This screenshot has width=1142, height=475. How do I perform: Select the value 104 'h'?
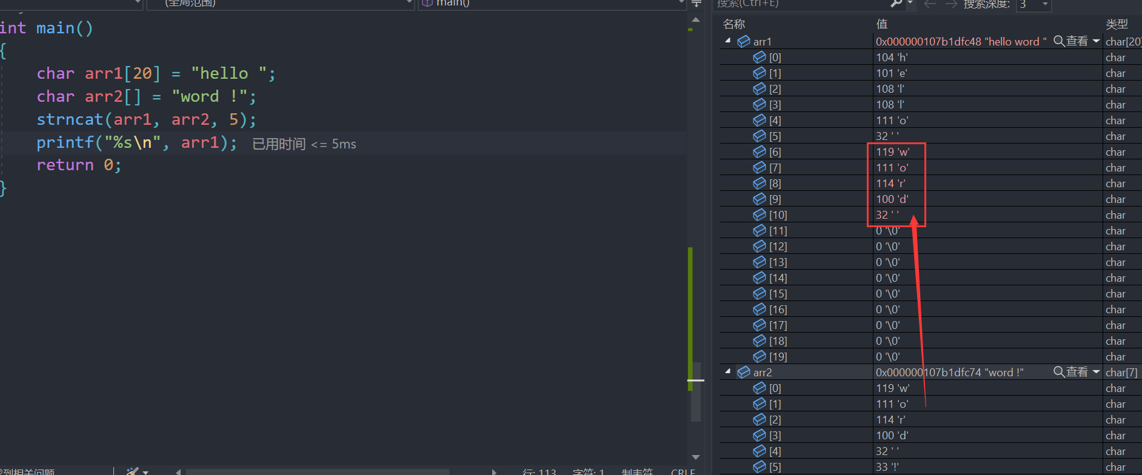(892, 57)
